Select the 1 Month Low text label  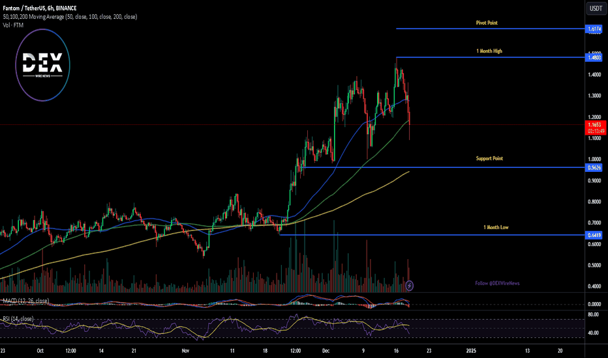pyautogui.click(x=496, y=228)
